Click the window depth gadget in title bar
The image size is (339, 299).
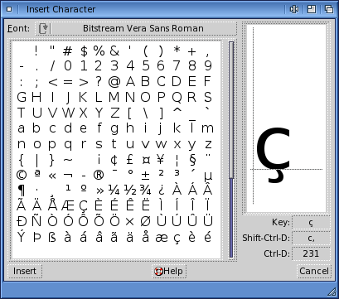click(329, 9)
